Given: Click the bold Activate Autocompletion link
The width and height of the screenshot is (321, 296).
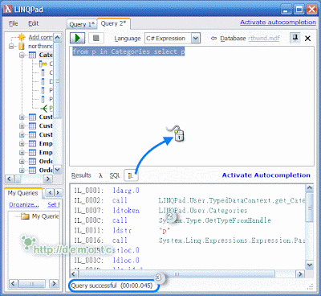Looking at the screenshot, I should 266,175.
